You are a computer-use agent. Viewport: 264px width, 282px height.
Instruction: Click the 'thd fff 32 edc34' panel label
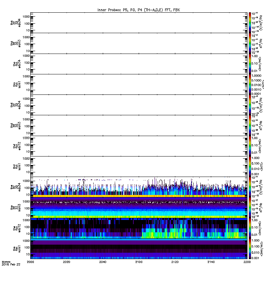[15, 105]
